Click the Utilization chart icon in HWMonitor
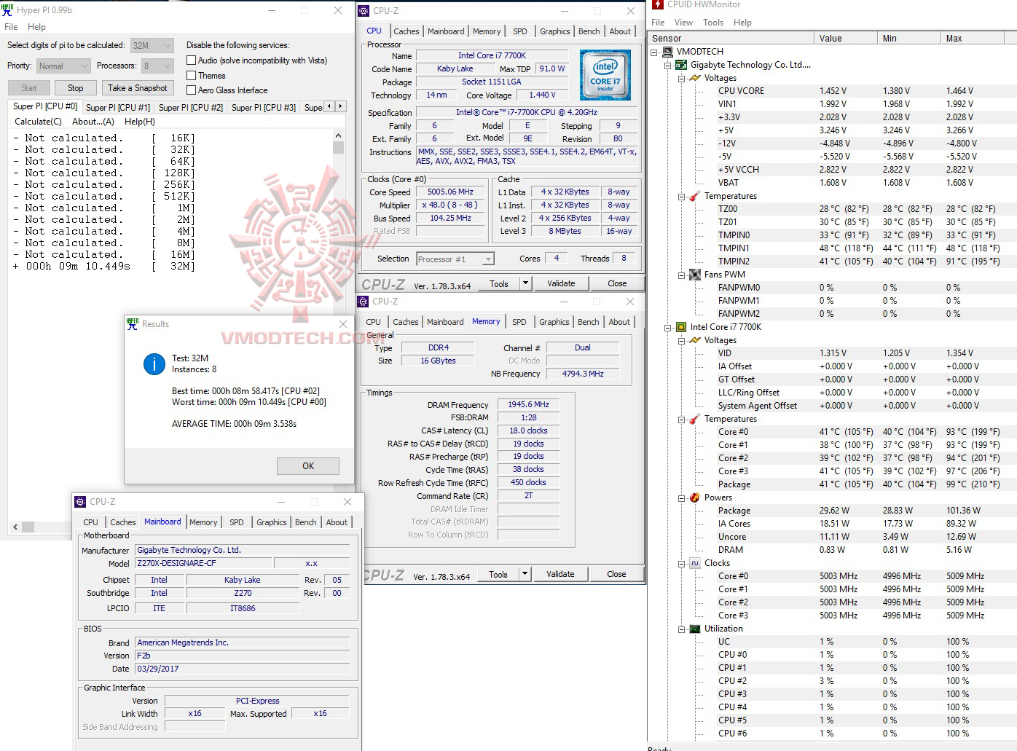The image size is (1017, 751). click(x=695, y=629)
